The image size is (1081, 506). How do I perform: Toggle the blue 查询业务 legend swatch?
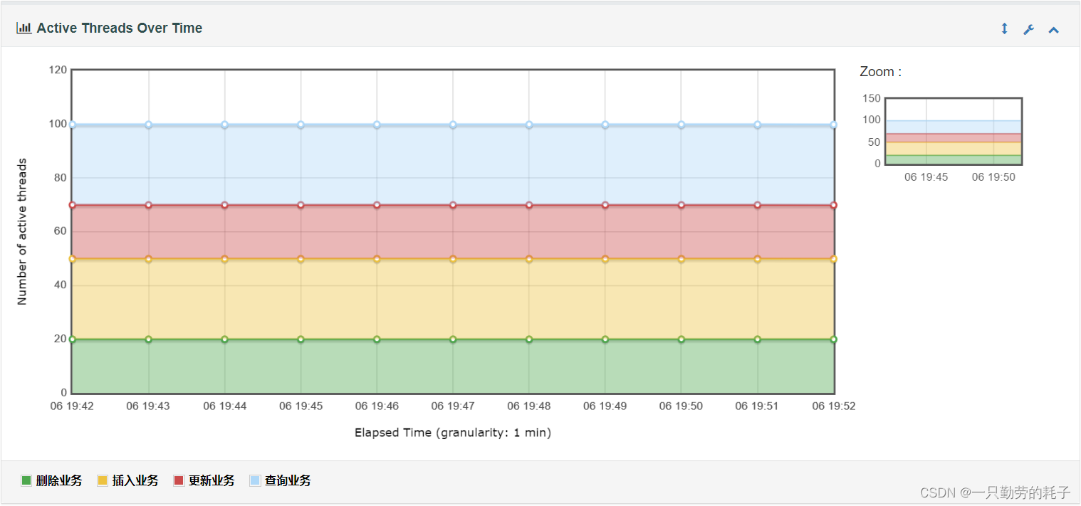255,481
